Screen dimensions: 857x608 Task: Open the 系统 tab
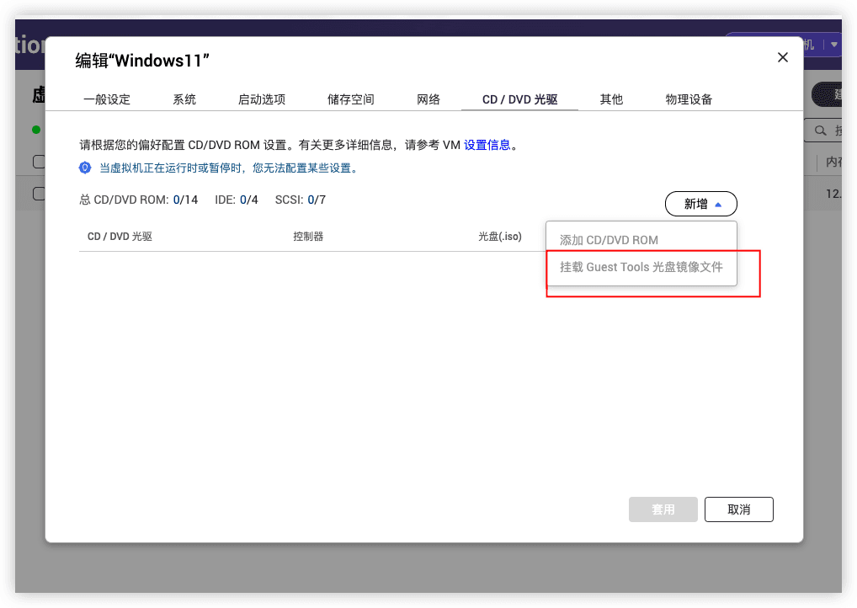point(184,99)
